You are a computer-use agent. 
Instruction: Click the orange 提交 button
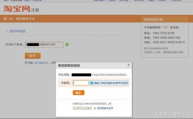(x=33, y=56)
